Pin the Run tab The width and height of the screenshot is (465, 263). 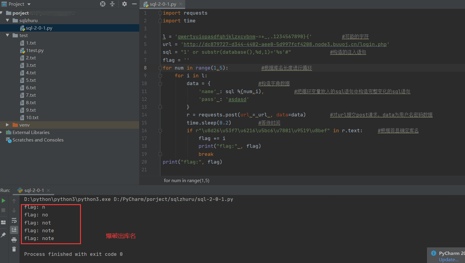[x=4, y=235]
